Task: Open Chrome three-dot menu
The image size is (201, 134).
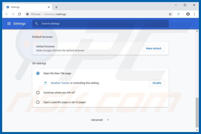Action: (x=194, y=14)
